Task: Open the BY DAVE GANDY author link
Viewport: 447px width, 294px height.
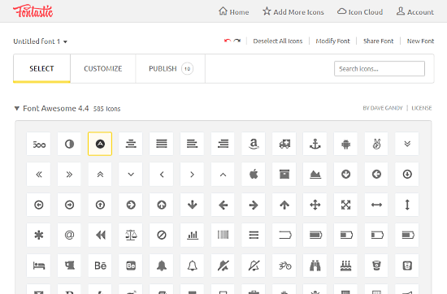Action: point(383,108)
